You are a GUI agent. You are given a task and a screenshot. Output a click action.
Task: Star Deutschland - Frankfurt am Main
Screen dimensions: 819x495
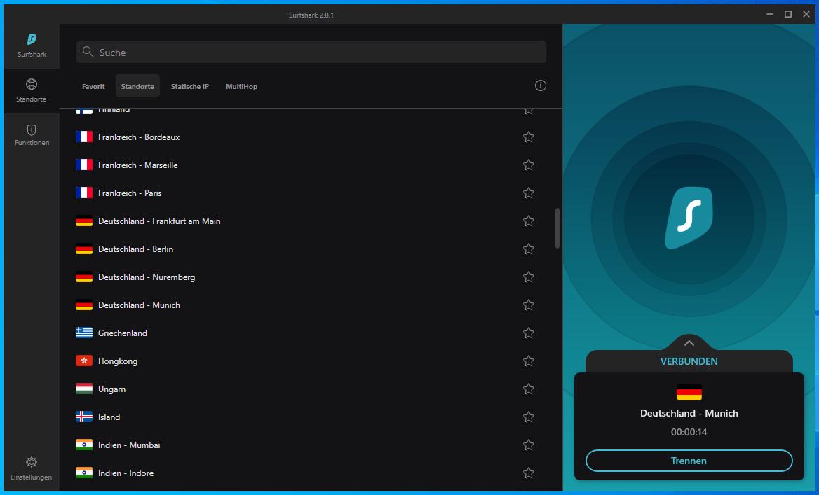pos(529,221)
